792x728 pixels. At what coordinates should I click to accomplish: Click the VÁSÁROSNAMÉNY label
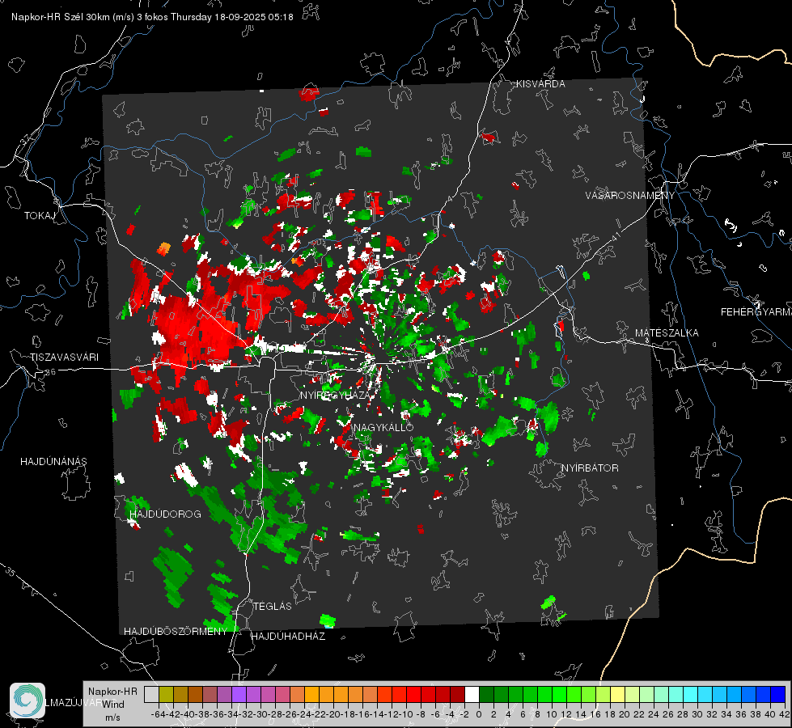(x=630, y=196)
